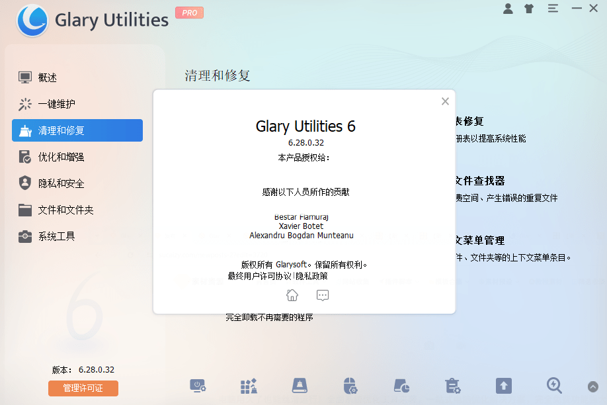The image size is (607, 405).
Task: Open the user account icon
Action: pyautogui.click(x=508, y=9)
